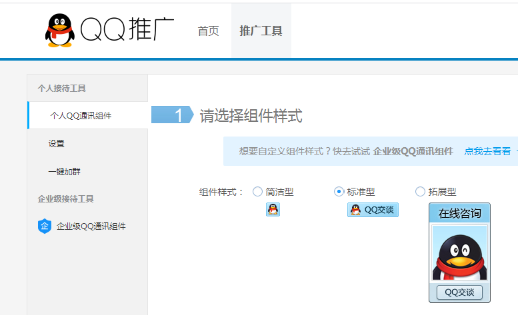518x315 pixels.
Task: Click QQ交谈 button in the 在线咨询 widget
Action: pyautogui.click(x=459, y=292)
